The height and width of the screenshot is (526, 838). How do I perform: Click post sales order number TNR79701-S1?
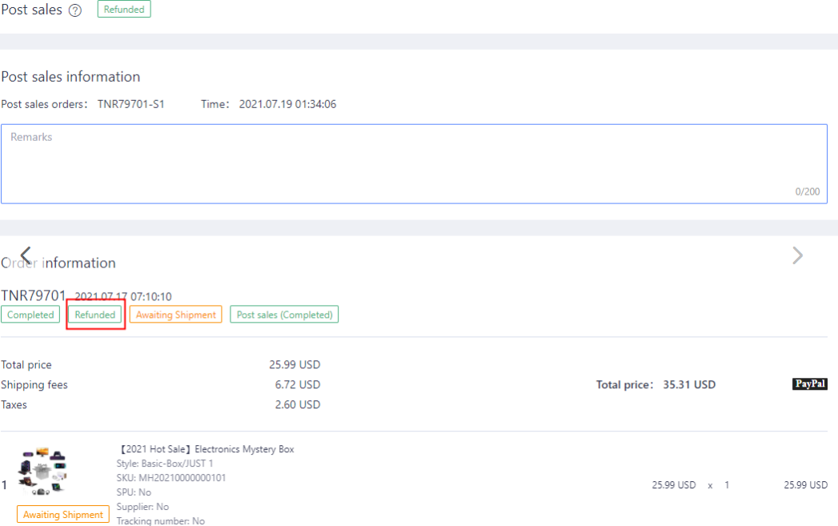pos(131,104)
